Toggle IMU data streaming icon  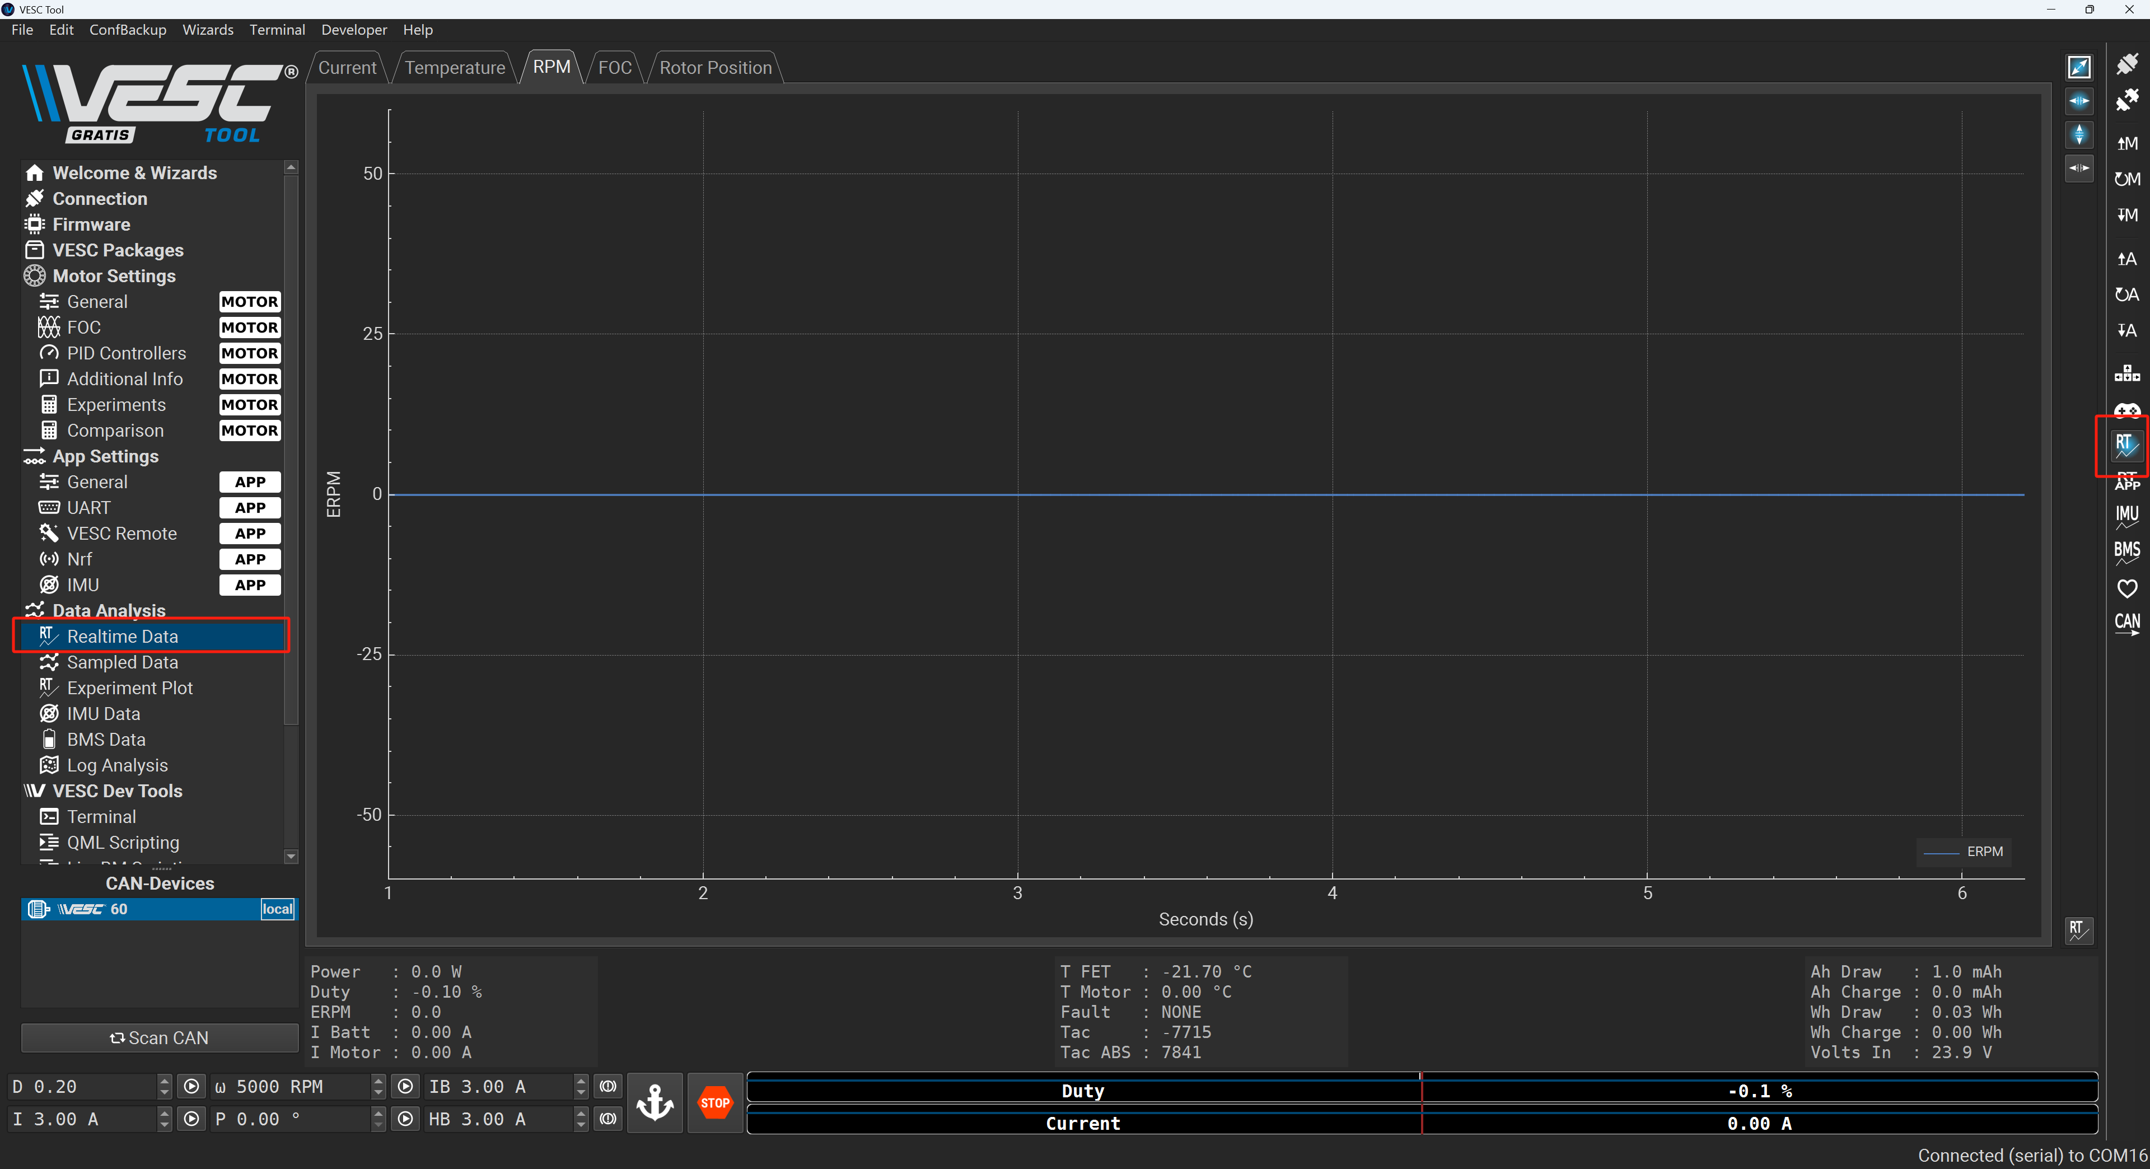[x=2128, y=517]
